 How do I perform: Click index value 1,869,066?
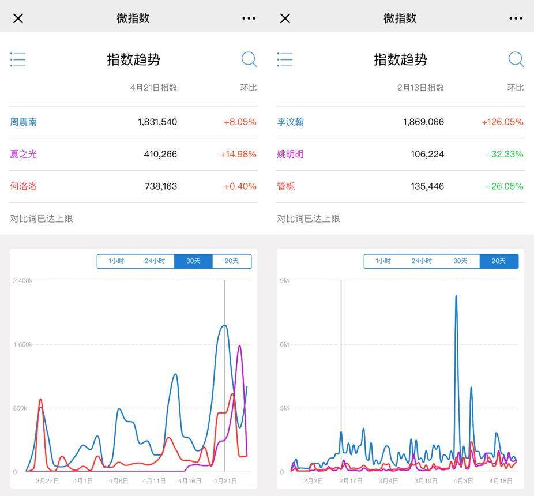424,122
